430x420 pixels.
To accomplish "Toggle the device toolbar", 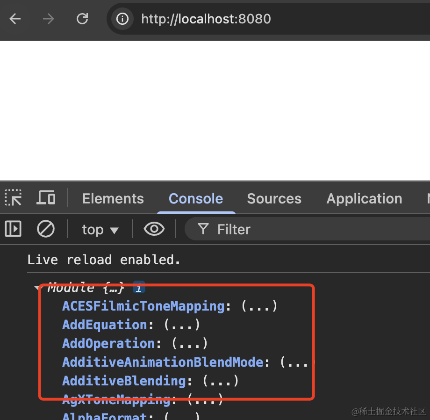I will pos(46,197).
